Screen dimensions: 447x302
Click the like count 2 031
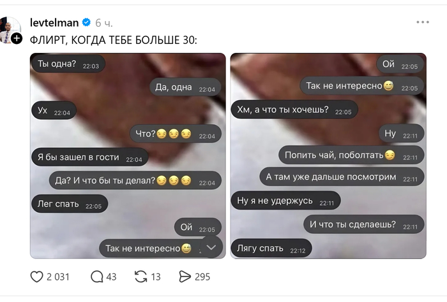(x=58, y=277)
